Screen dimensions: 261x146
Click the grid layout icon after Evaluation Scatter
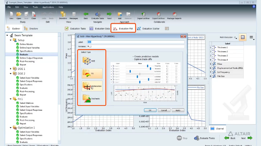(167, 28)
